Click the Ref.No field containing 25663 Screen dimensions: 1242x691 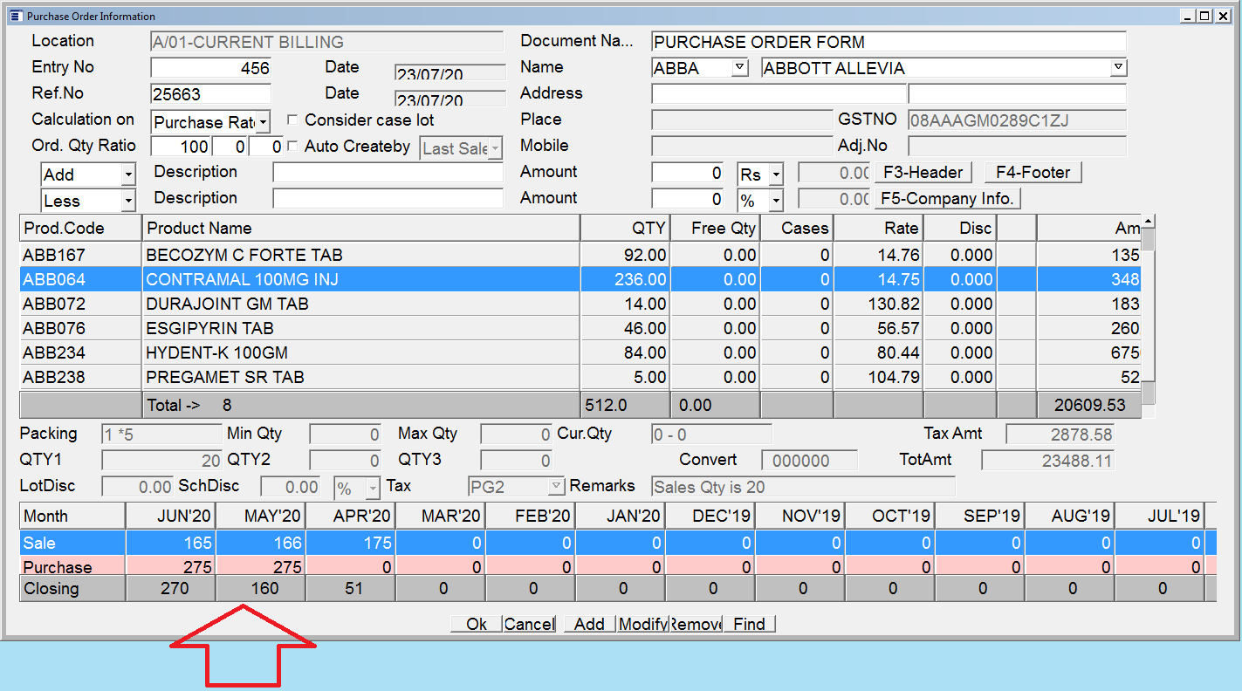tap(210, 94)
